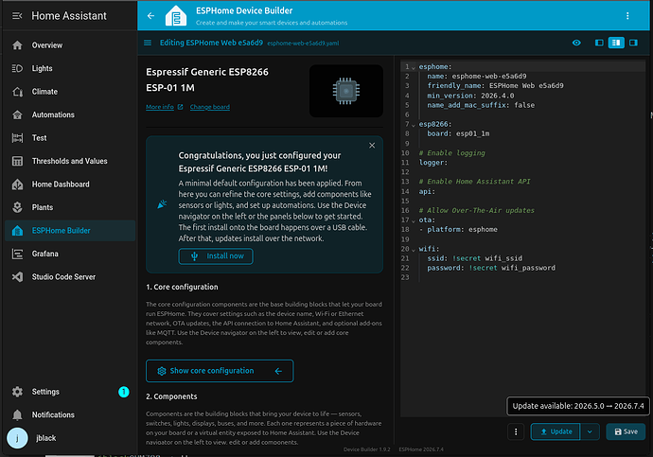653x457 pixels.
Task: Click the Test sidebar icon
Action: point(17,138)
